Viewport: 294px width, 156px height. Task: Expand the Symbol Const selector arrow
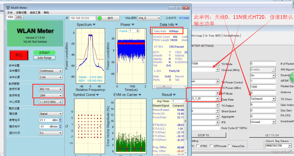click(97, 95)
